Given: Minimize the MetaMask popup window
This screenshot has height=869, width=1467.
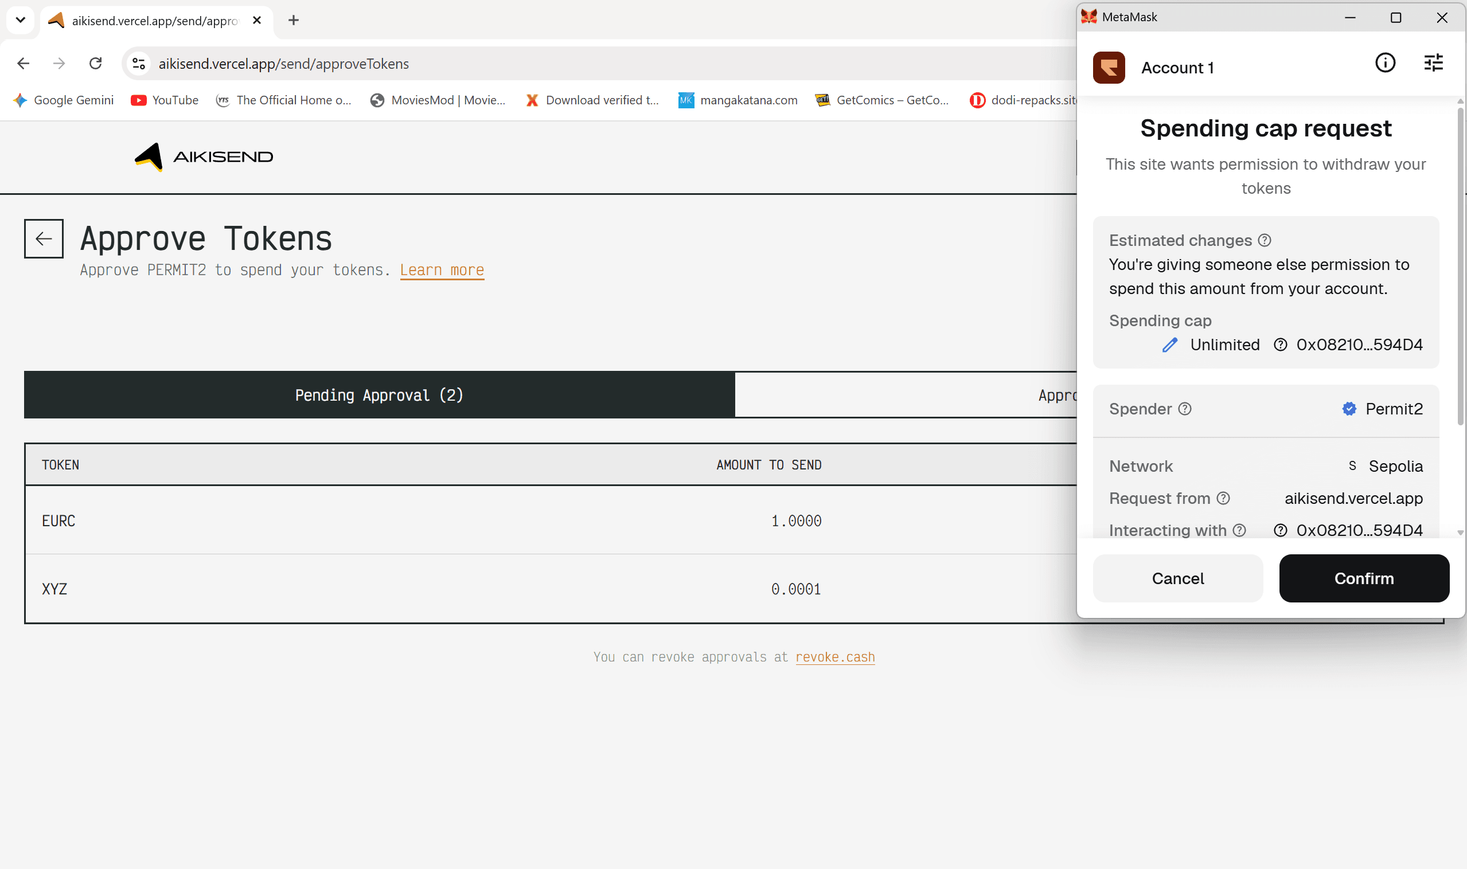Looking at the screenshot, I should pyautogui.click(x=1350, y=18).
